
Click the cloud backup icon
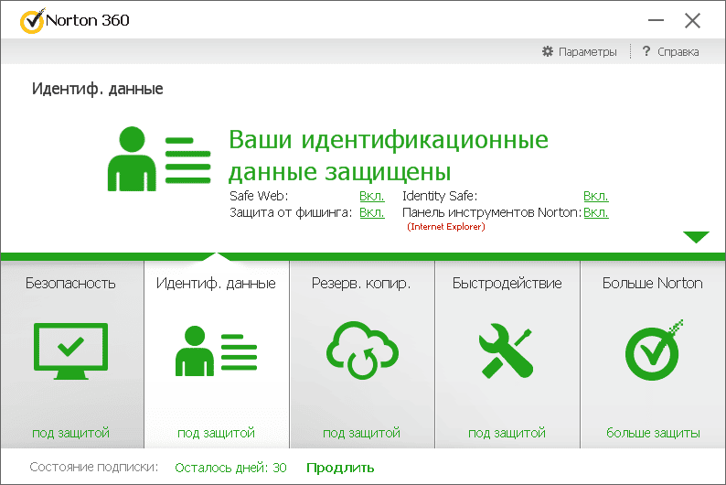tap(362, 350)
